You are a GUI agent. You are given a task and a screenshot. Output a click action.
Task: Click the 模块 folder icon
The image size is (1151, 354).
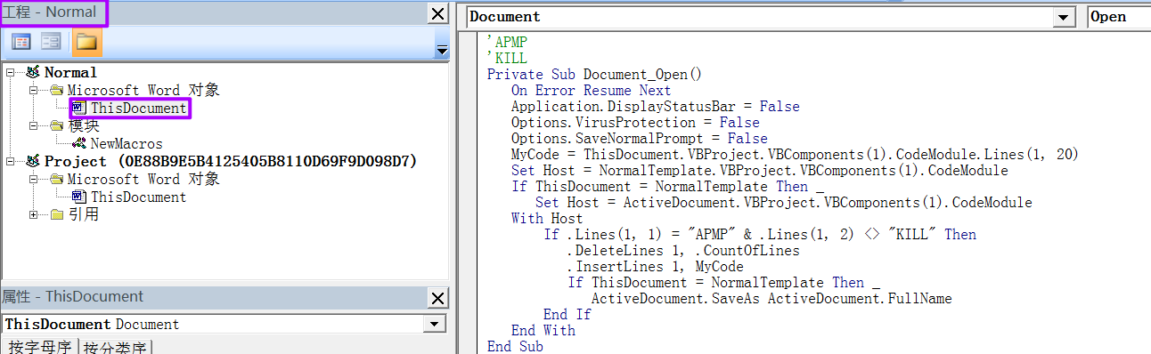pos(57,126)
